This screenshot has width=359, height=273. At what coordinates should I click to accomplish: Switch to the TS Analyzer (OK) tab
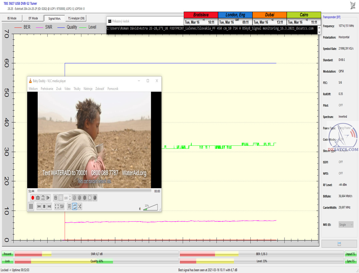point(76,19)
